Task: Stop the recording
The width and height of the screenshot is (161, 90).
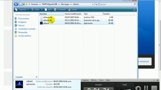Action: coord(154,88)
